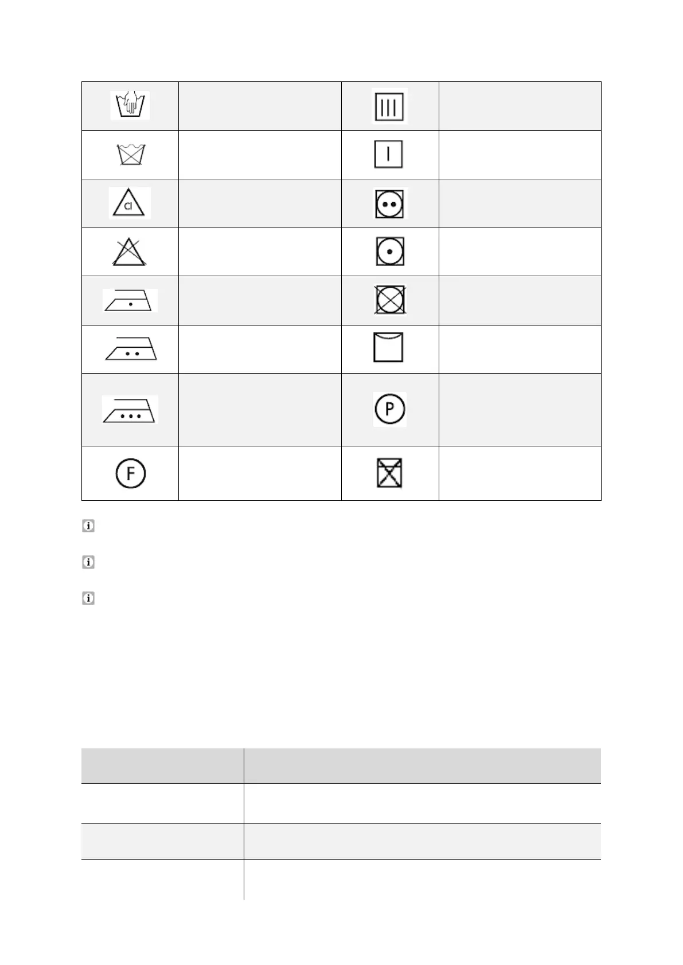Click the crossed-out do-not-tumble-dry symbol
Viewport: 683px width, 965px height.
390,300
